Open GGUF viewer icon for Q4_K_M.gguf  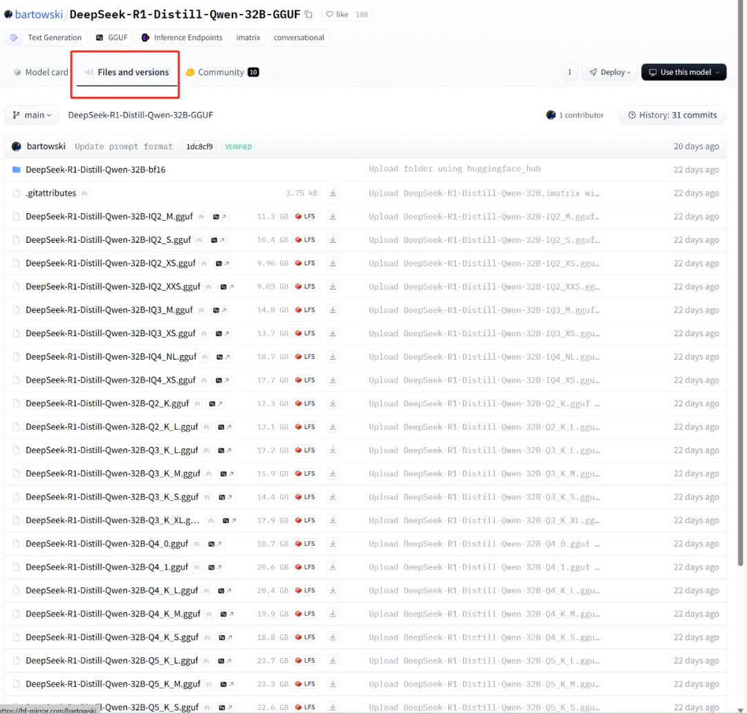pos(227,614)
